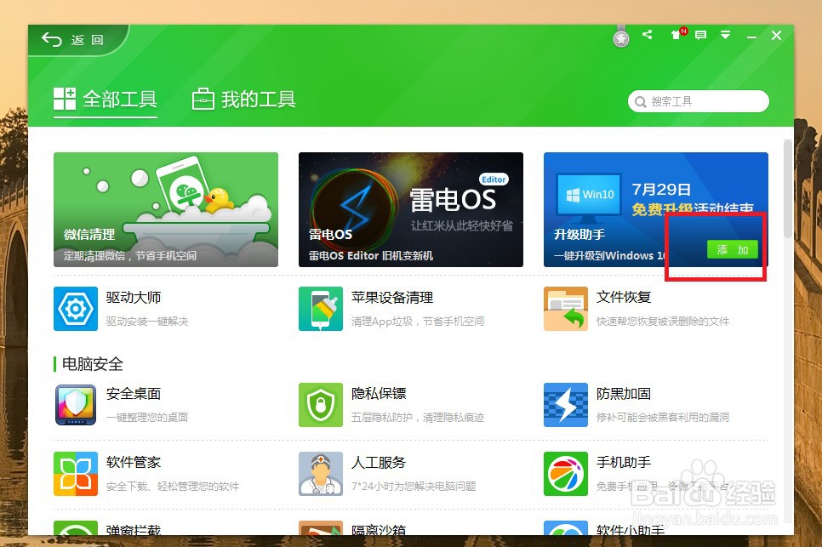Click the medal badge icon in title bar
The height and width of the screenshot is (547, 822).
pyautogui.click(x=621, y=37)
